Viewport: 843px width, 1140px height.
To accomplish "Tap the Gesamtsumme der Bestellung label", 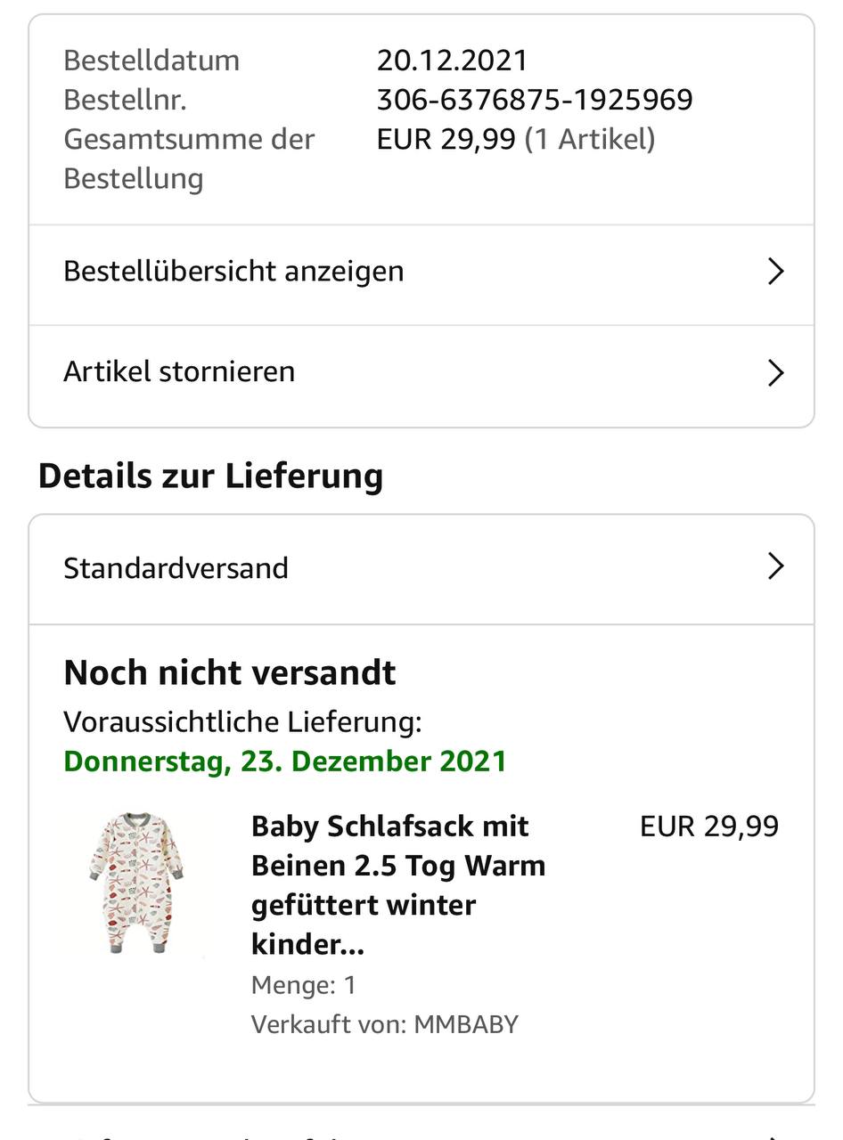I will 189,159.
